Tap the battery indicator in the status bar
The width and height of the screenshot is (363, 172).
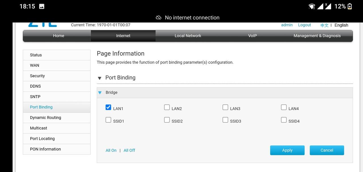350,6
